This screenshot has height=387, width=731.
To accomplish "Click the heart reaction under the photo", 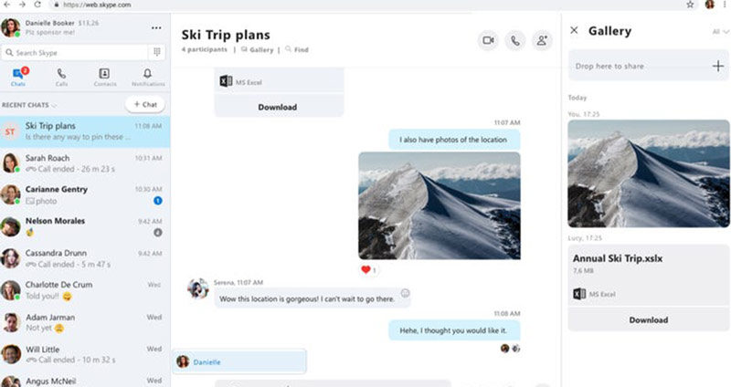I will click(x=369, y=269).
